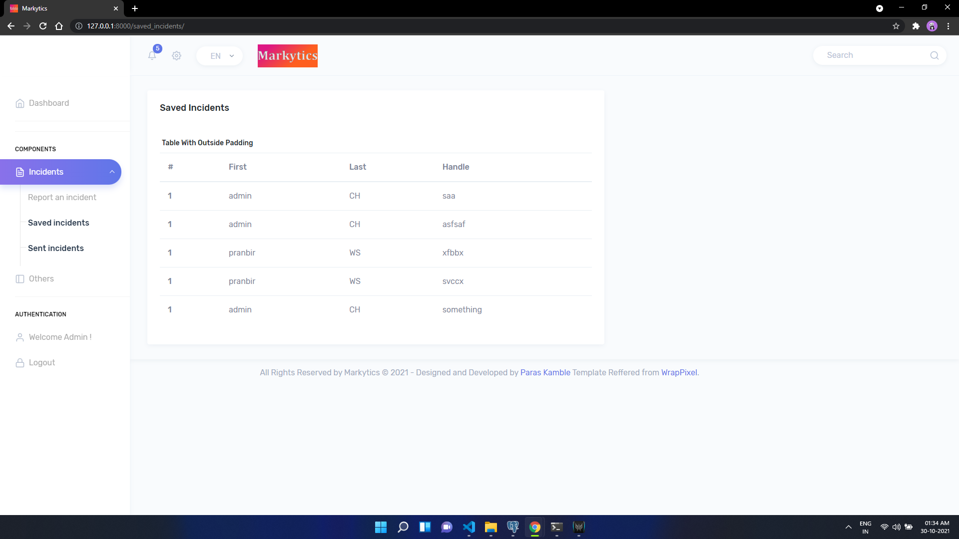Viewport: 959px width, 539px height.
Task: Open the browser Chrome menu
Action: (949, 26)
